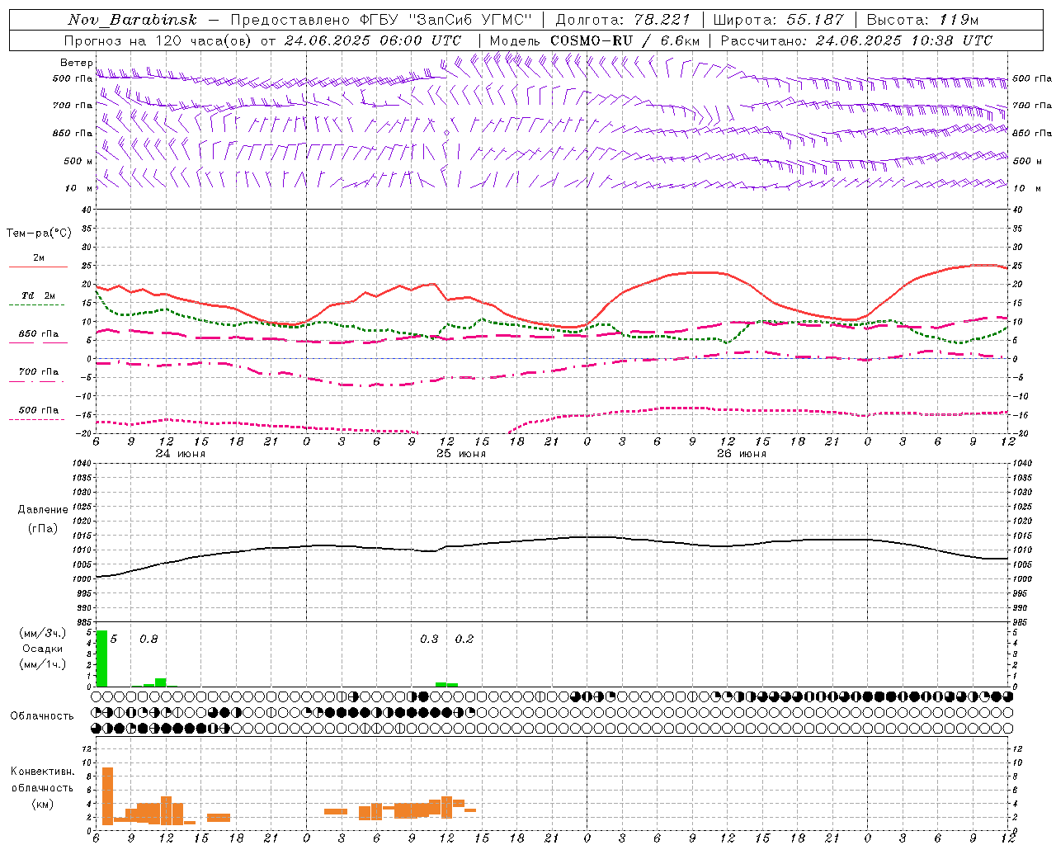Screen dimensions: 1056x845
Task: Click the Конвективн. convective cloud label
Action: pos(42,772)
